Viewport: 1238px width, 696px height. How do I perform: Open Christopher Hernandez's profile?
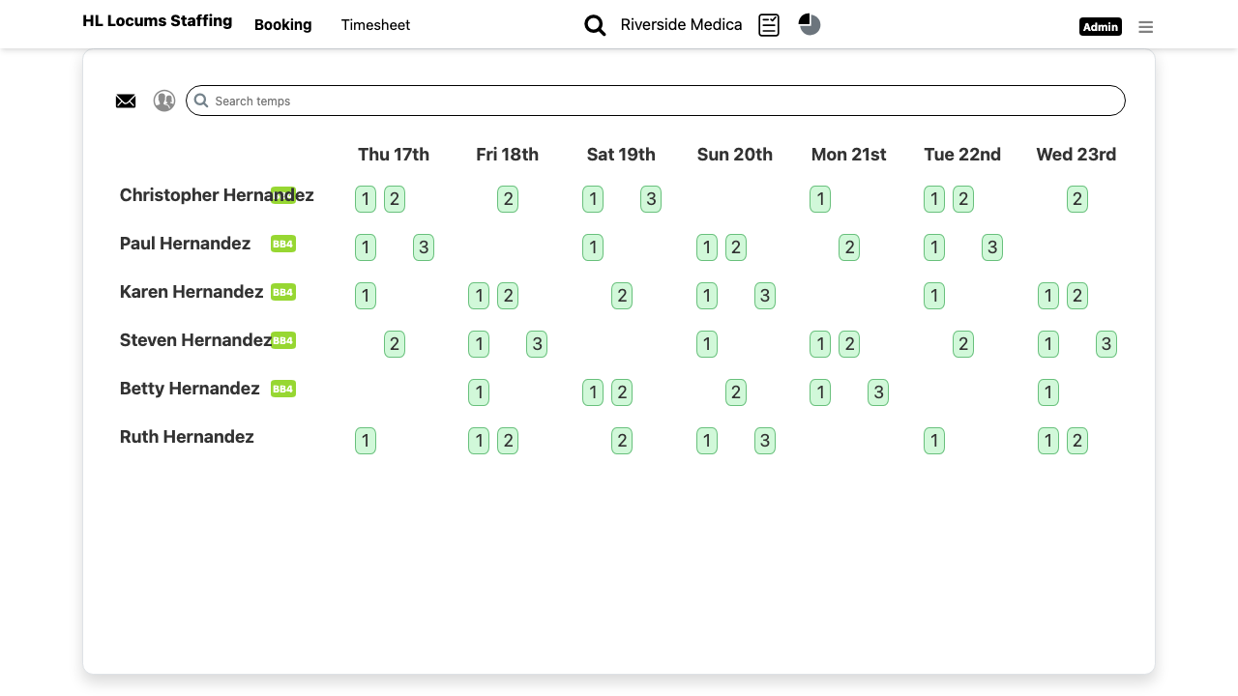[217, 195]
